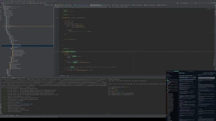Viewport: 216px width, 121px height.
Task: Toggle Regex option in find bar
Action: [106, 7]
